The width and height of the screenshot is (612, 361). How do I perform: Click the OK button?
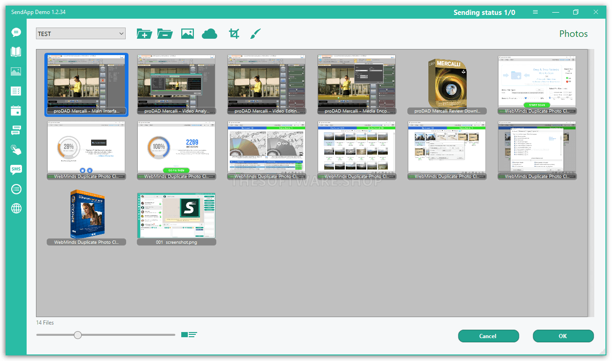(563, 336)
